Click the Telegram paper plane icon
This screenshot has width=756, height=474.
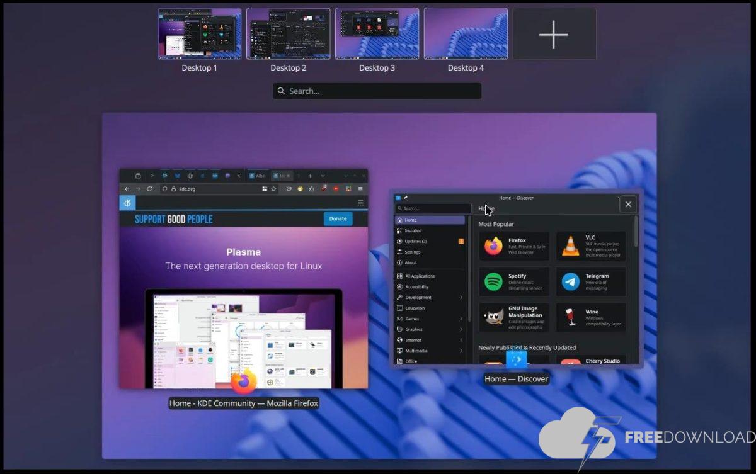[x=571, y=281]
